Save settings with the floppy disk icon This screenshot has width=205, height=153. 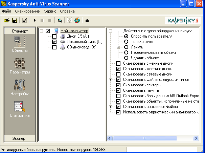point(15,20)
